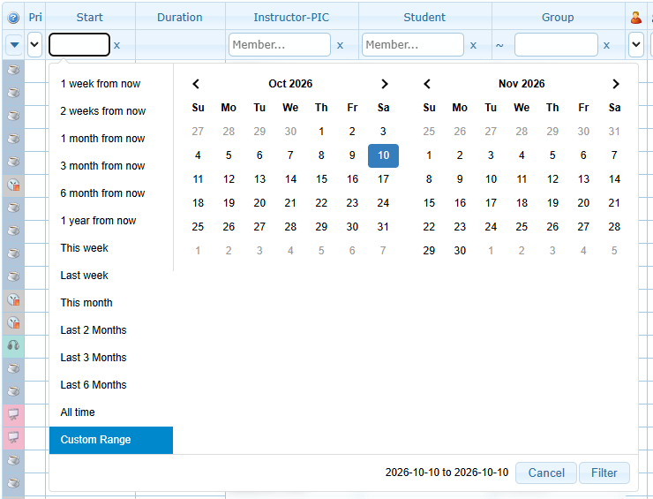Click the Cancel button
The image size is (653, 499).
[546, 473]
